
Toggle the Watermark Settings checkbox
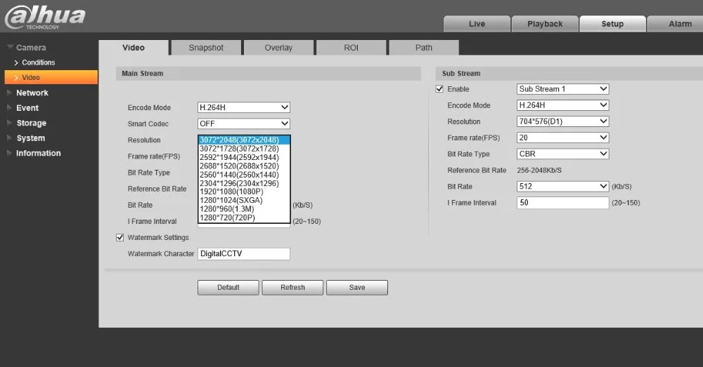[120, 238]
